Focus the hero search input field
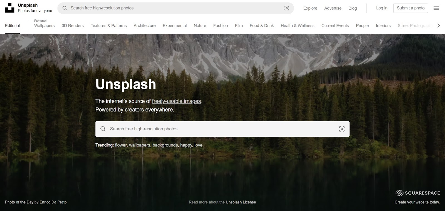This screenshot has width=445, height=211. (222, 129)
